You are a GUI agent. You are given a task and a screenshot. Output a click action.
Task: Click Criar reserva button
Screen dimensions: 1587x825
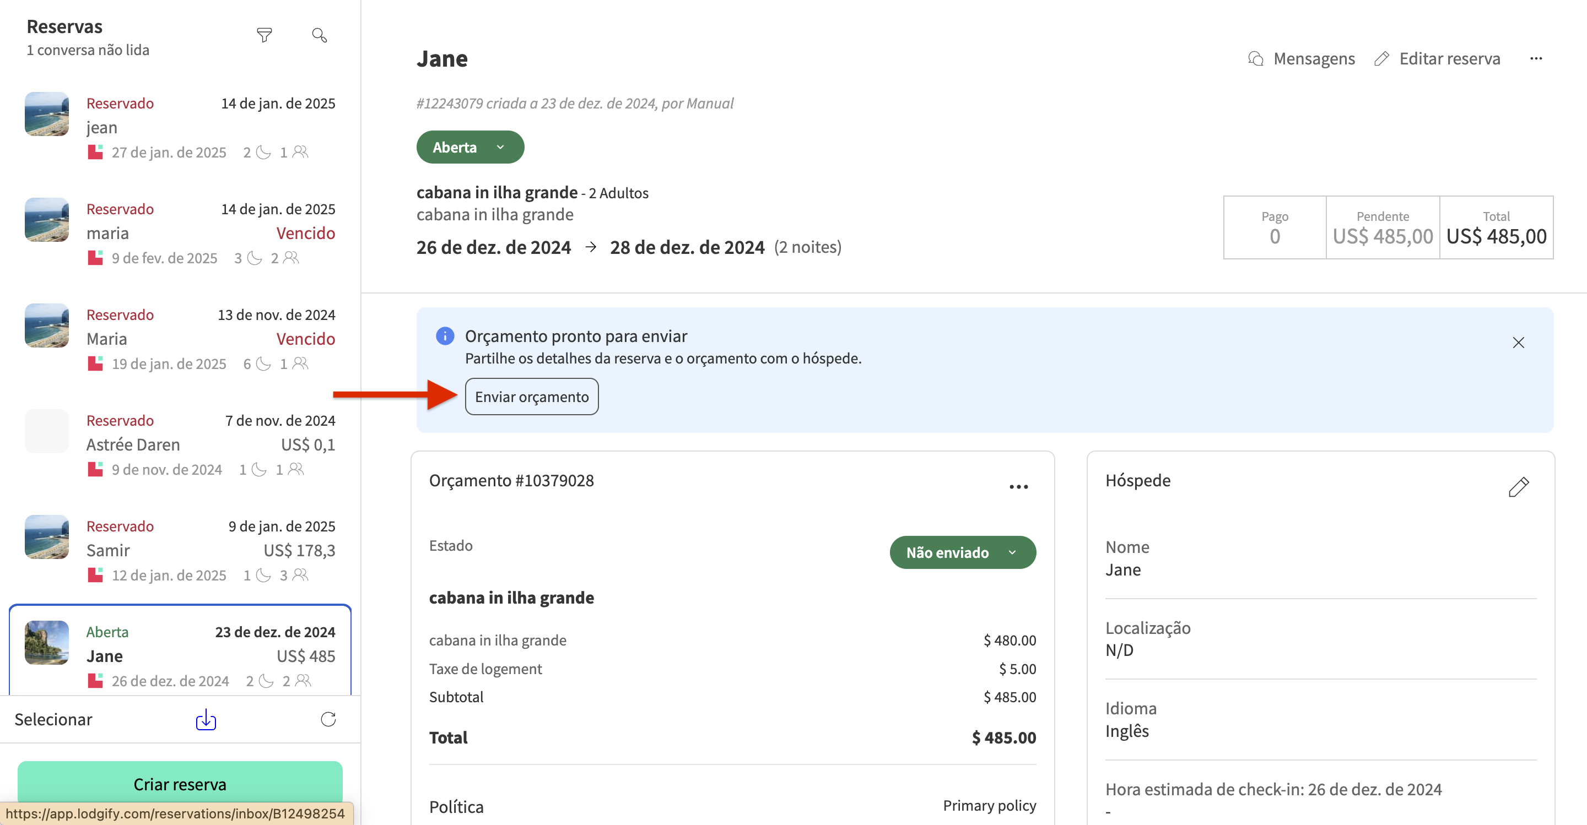click(180, 784)
